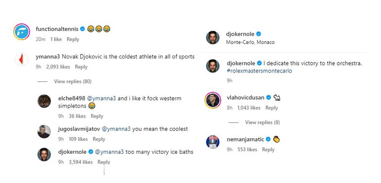Expand View replies (8) under vlahovicdusan

[x=262, y=122]
